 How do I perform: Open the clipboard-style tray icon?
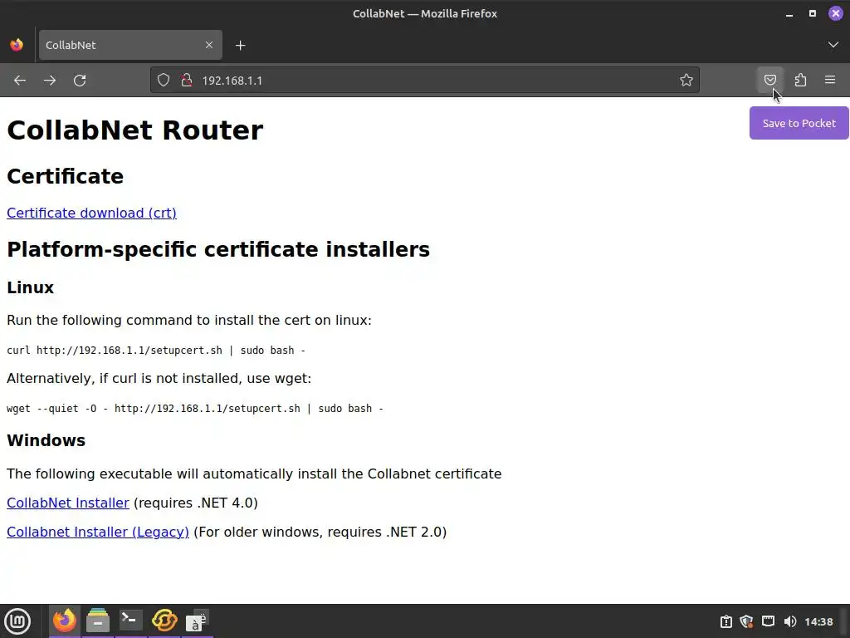coord(725,621)
